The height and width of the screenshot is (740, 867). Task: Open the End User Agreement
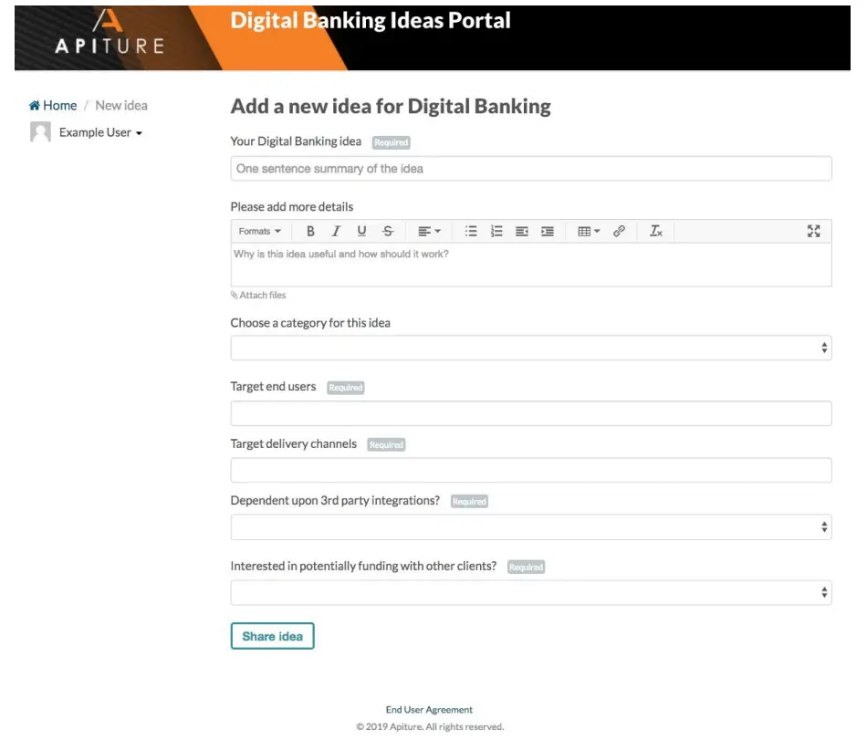pyautogui.click(x=429, y=709)
